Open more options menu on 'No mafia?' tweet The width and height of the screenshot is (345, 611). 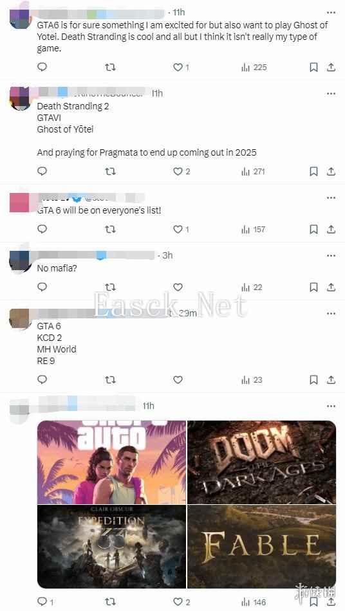[331, 255]
